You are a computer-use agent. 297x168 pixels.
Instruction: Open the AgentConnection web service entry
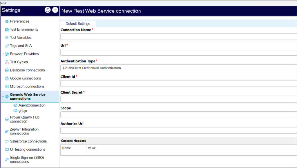(x=32, y=105)
